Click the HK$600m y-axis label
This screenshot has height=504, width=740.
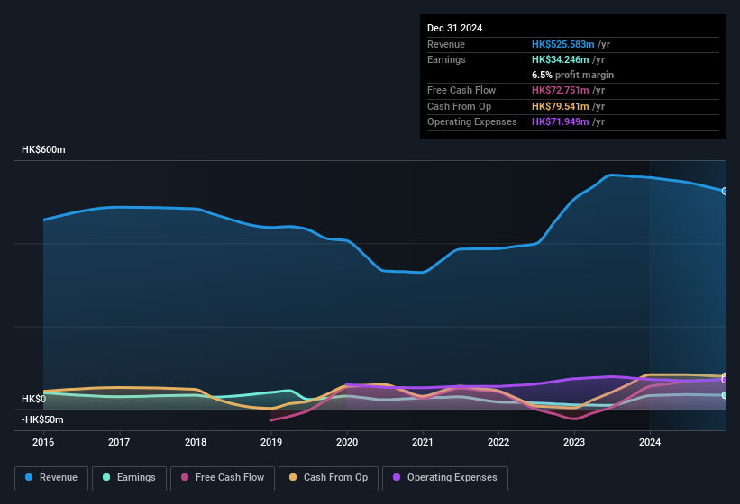coord(43,149)
